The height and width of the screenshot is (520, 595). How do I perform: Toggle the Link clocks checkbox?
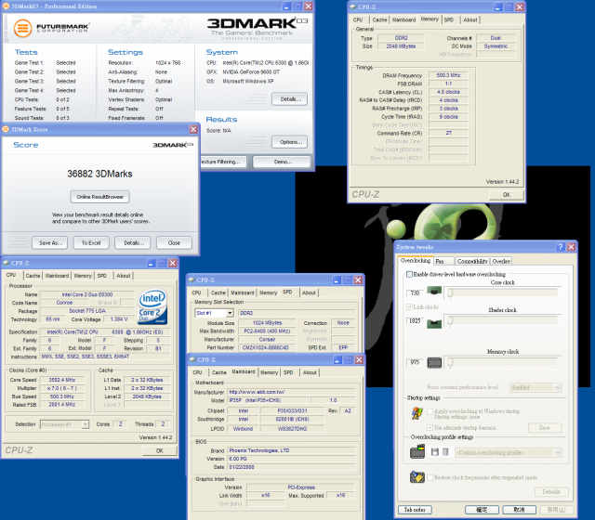(409, 306)
